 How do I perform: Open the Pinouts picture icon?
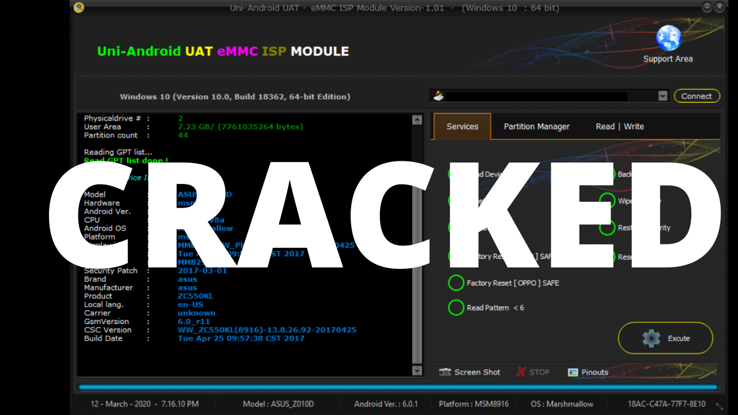tap(573, 372)
